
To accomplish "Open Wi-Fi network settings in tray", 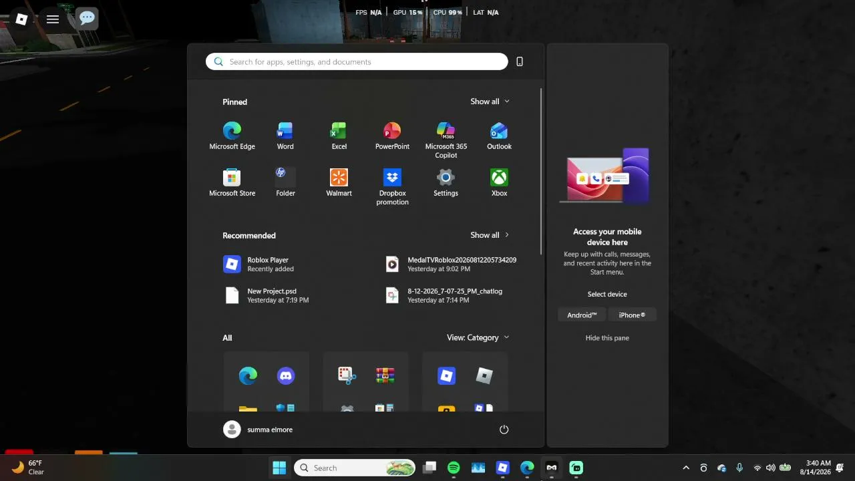I will (x=757, y=468).
